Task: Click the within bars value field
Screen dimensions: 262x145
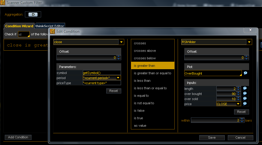Action: pos(215,120)
